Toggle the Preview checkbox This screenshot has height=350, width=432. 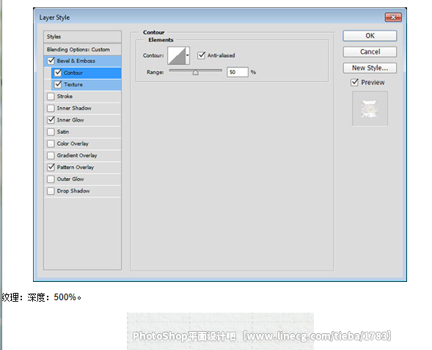354,82
